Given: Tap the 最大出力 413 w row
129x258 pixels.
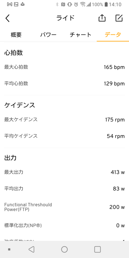Looking at the screenshot, I should coord(64,172).
